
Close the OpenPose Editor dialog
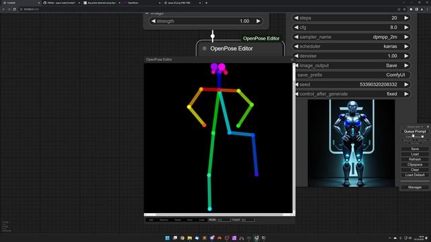[292, 60]
